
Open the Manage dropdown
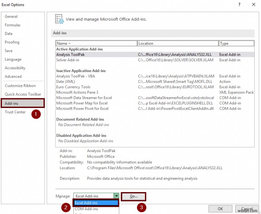[116, 196]
